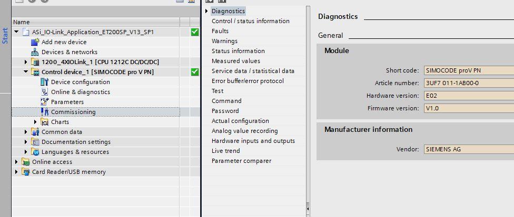Open Analog value recording section
This screenshot has height=217, width=514.
244,131
